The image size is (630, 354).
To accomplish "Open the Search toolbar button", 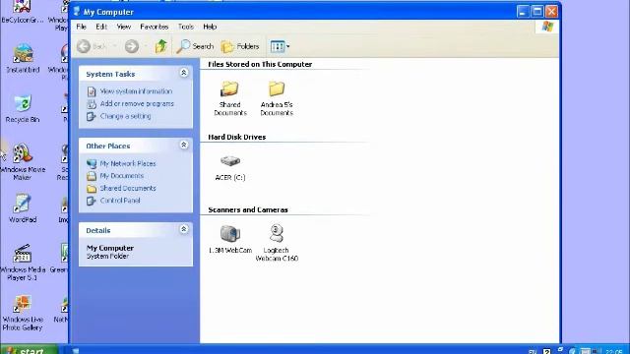I will click(195, 46).
